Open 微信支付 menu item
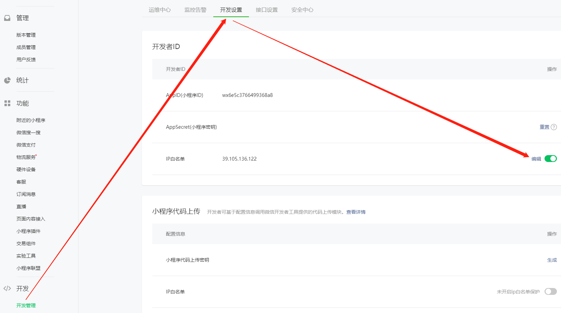 [26, 145]
